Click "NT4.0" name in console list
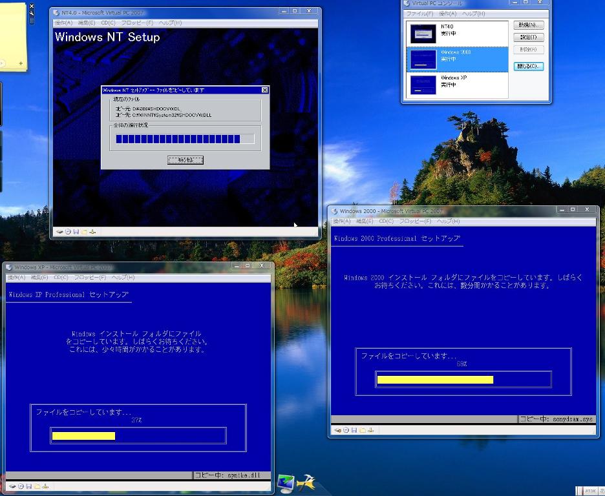 [x=447, y=26]
